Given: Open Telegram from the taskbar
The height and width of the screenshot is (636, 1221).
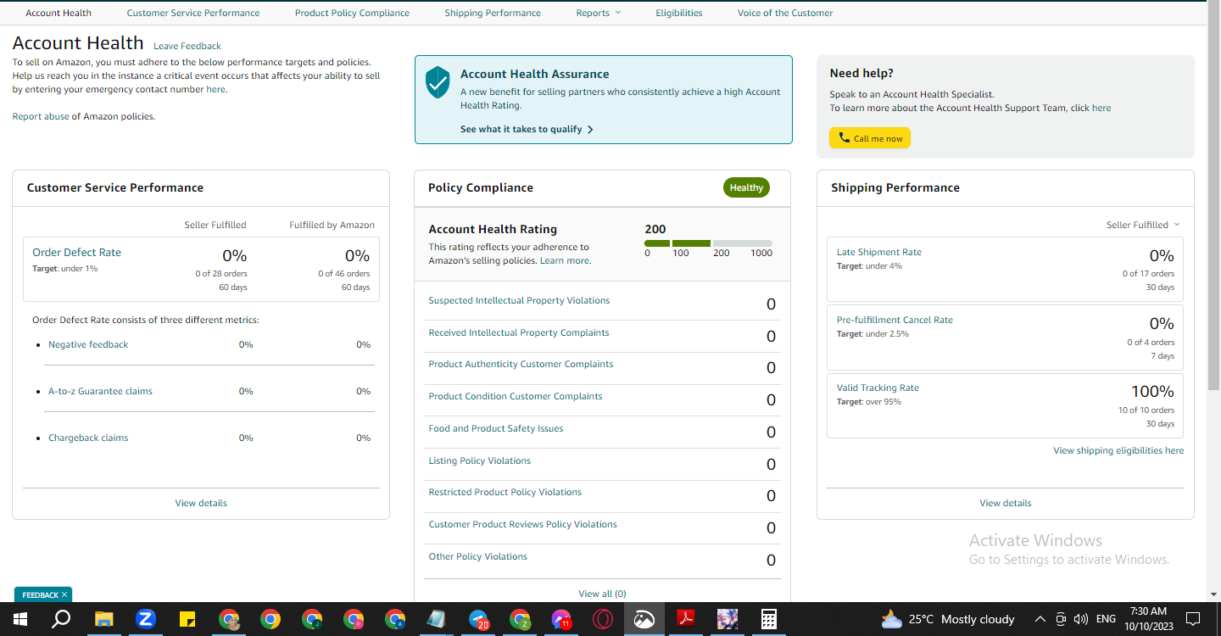Looking at the screenshot, I should (x=479, y=619).
